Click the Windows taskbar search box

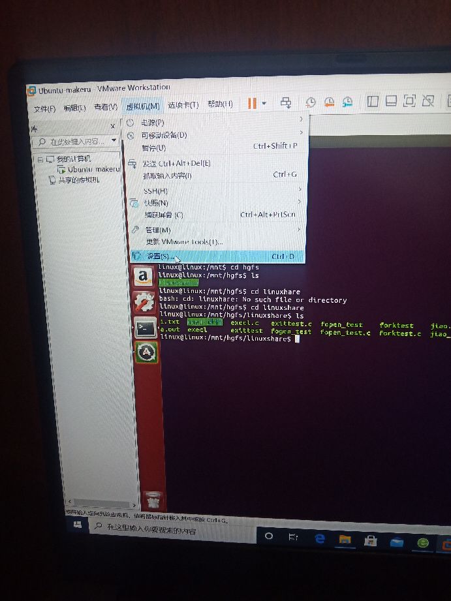click(172, 530)
